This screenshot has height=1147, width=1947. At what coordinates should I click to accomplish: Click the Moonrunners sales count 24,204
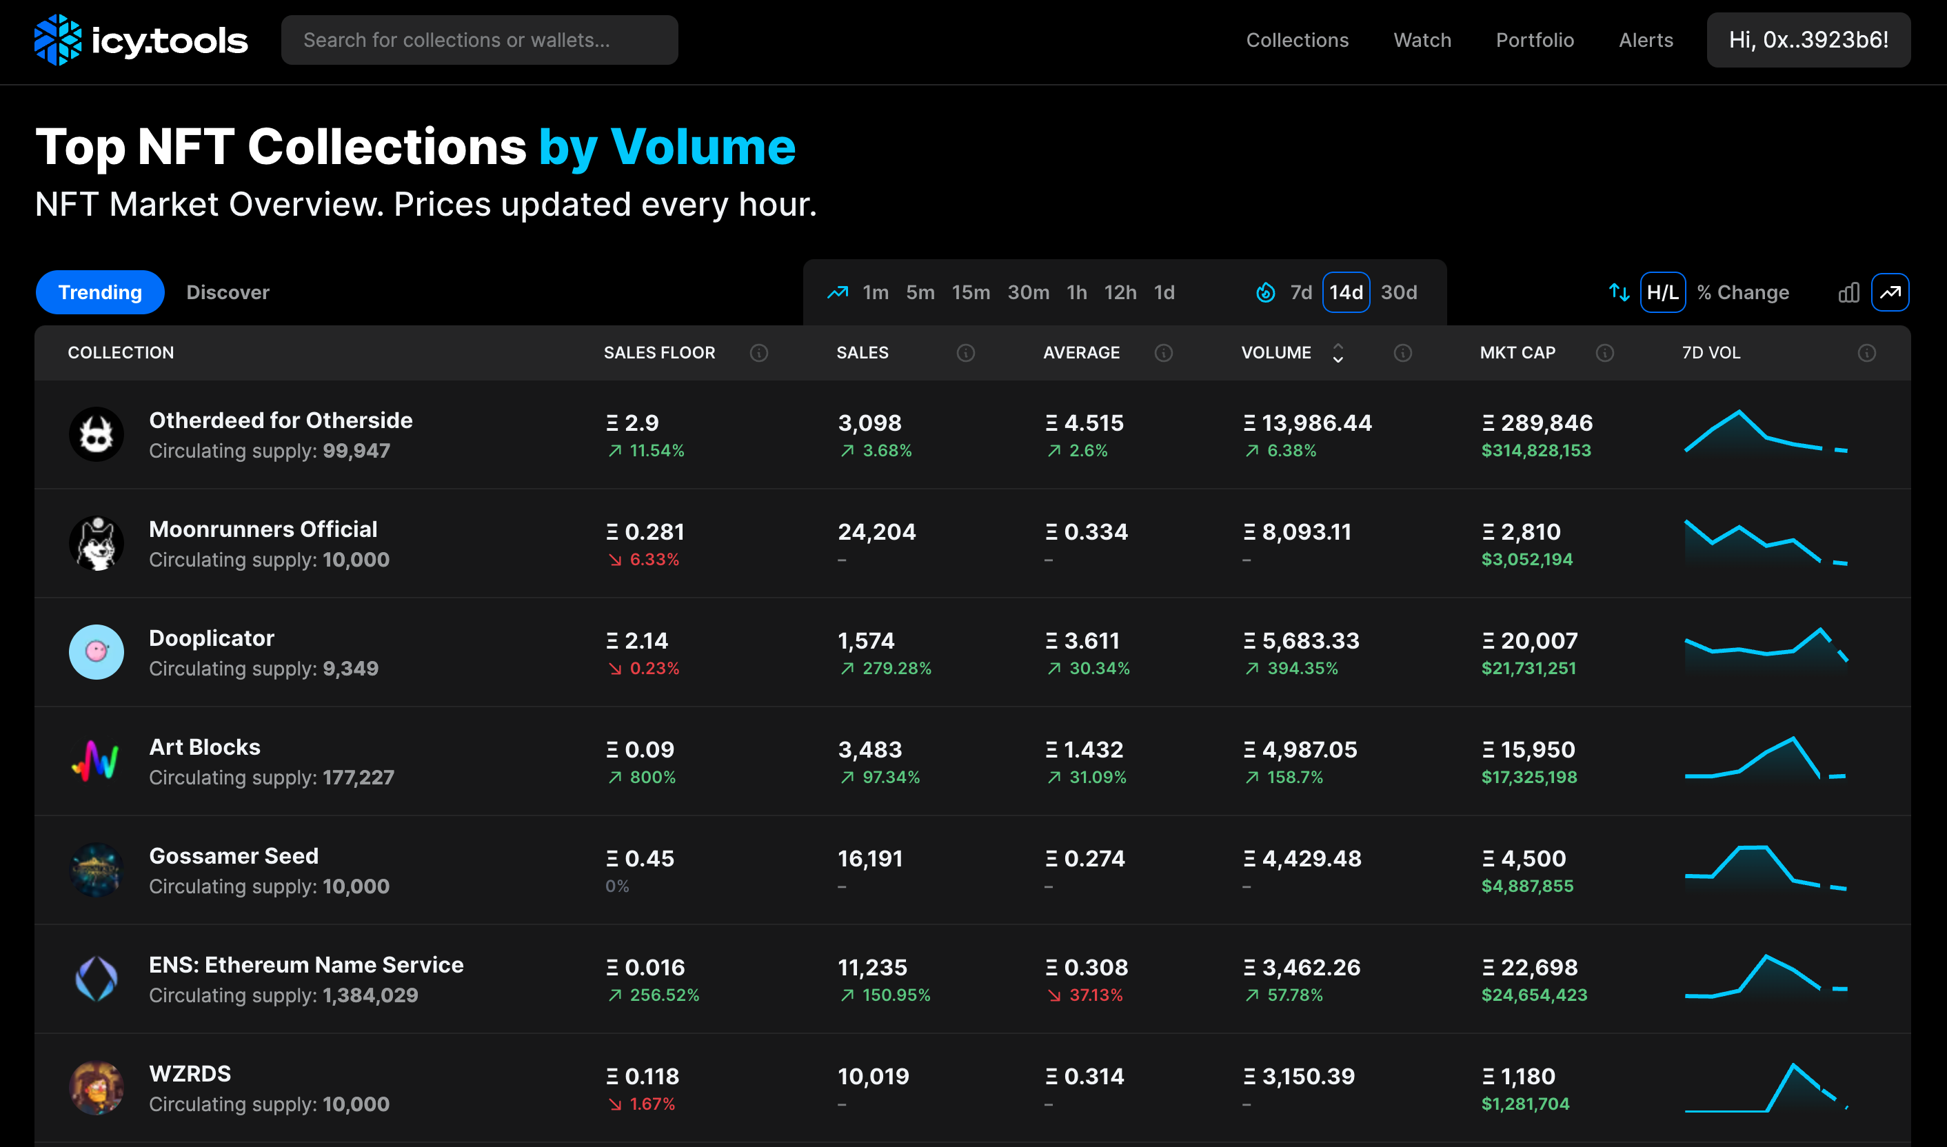(876, 531)
